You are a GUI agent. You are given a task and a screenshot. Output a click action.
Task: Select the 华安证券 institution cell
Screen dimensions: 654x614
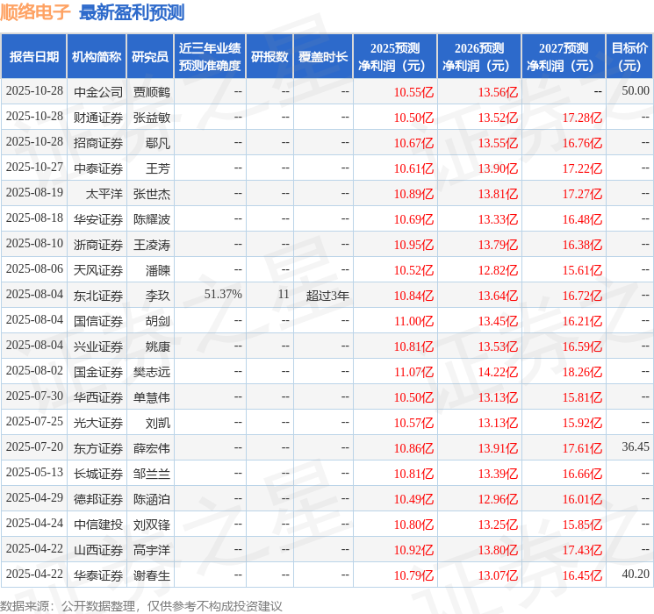tap(98, 219)
